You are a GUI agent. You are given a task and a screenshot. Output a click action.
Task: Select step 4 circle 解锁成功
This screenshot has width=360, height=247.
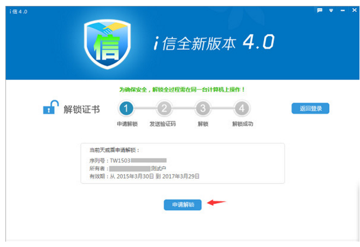242,108
